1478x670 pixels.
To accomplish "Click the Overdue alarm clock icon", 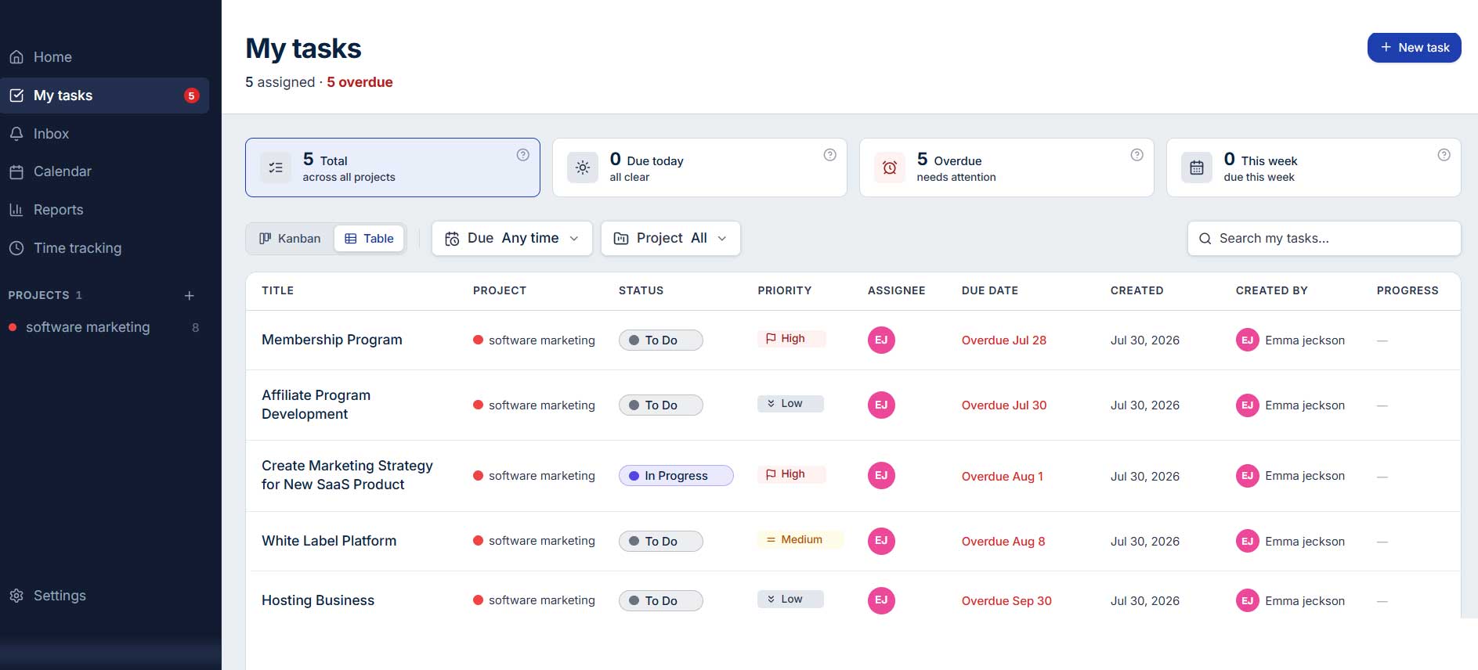I will point(890,167).
